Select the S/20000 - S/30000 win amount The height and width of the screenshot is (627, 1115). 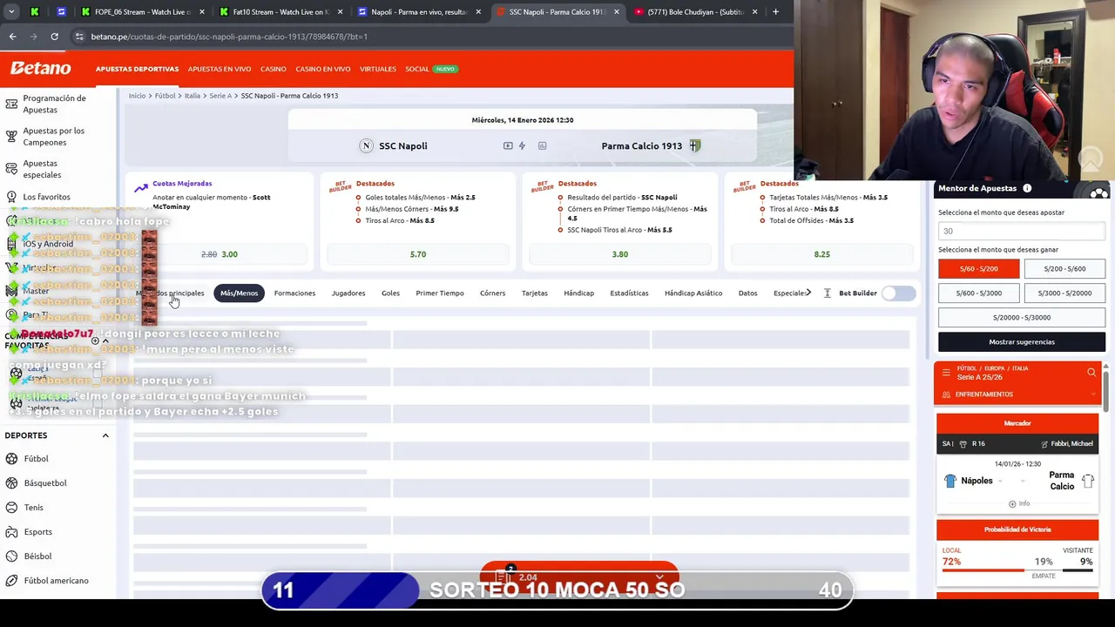[x=1022, y=318]
